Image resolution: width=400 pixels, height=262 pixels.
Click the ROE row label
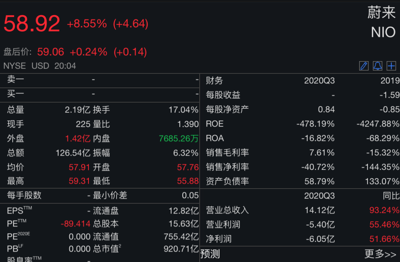[215, 124]
